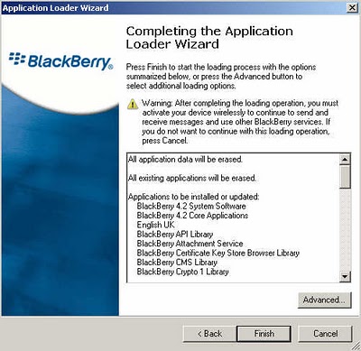Click the "Application Loader Wizard" title bar text
The image size is (361, 351).
56,8
